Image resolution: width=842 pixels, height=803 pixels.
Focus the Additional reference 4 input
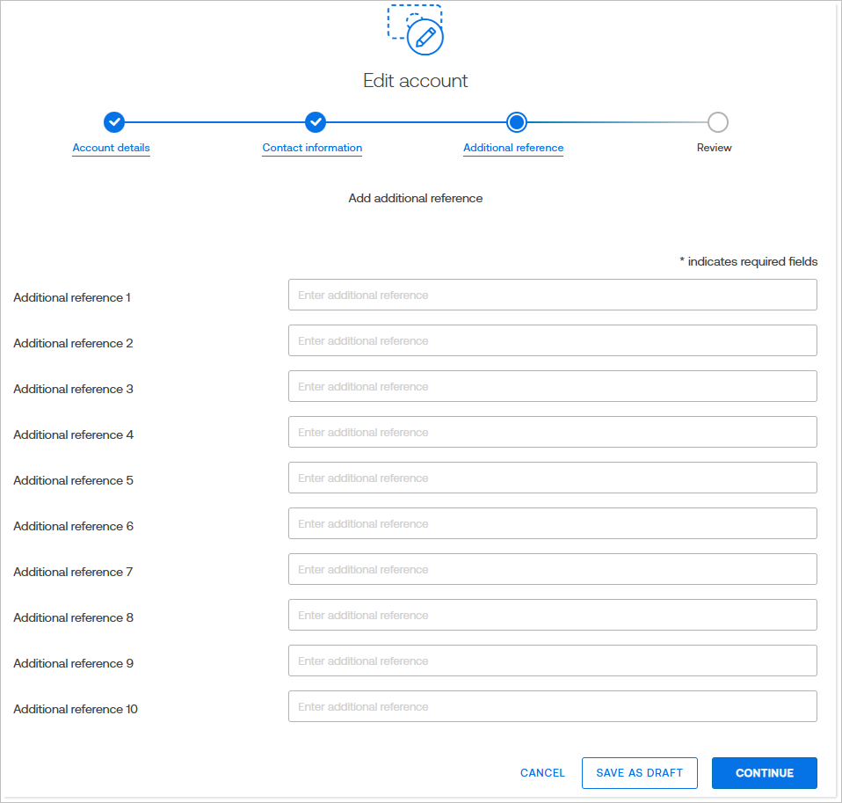tap(552, 433)
